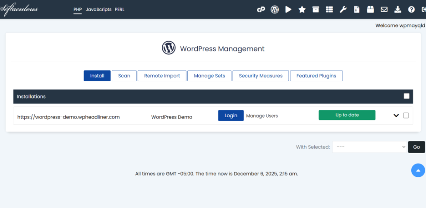The image size is (426, 208).
Task: Click the WordPress Management heading
Action: tap(222, 49)
